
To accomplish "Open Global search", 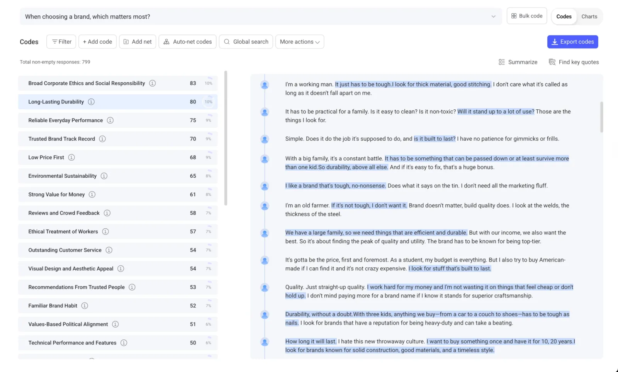I will [246, 42].
